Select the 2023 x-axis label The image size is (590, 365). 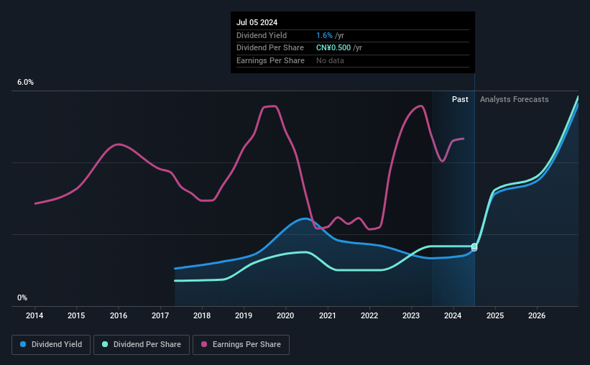[411, 315]
